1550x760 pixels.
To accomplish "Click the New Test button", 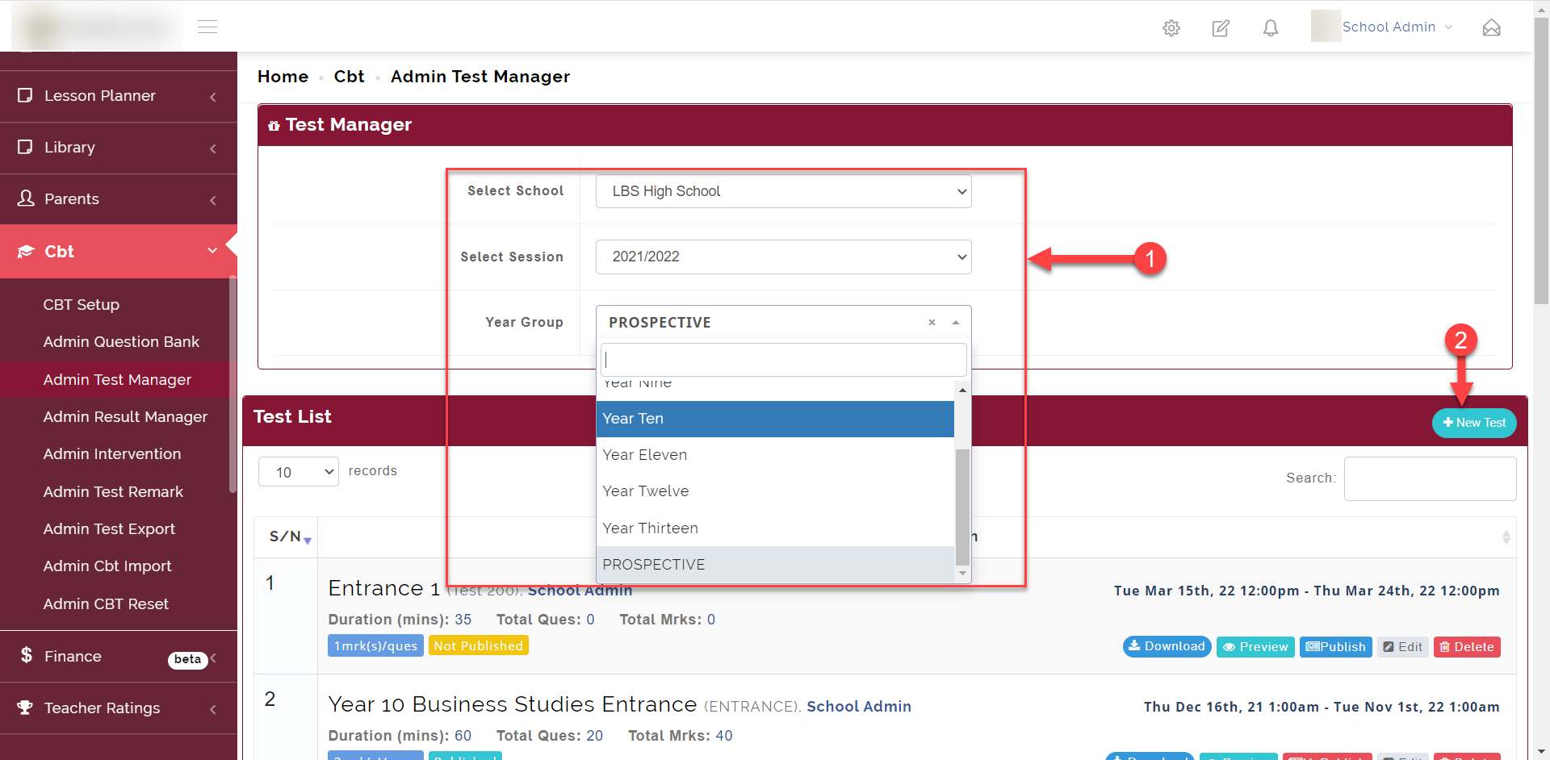I will coord(1474,423).
